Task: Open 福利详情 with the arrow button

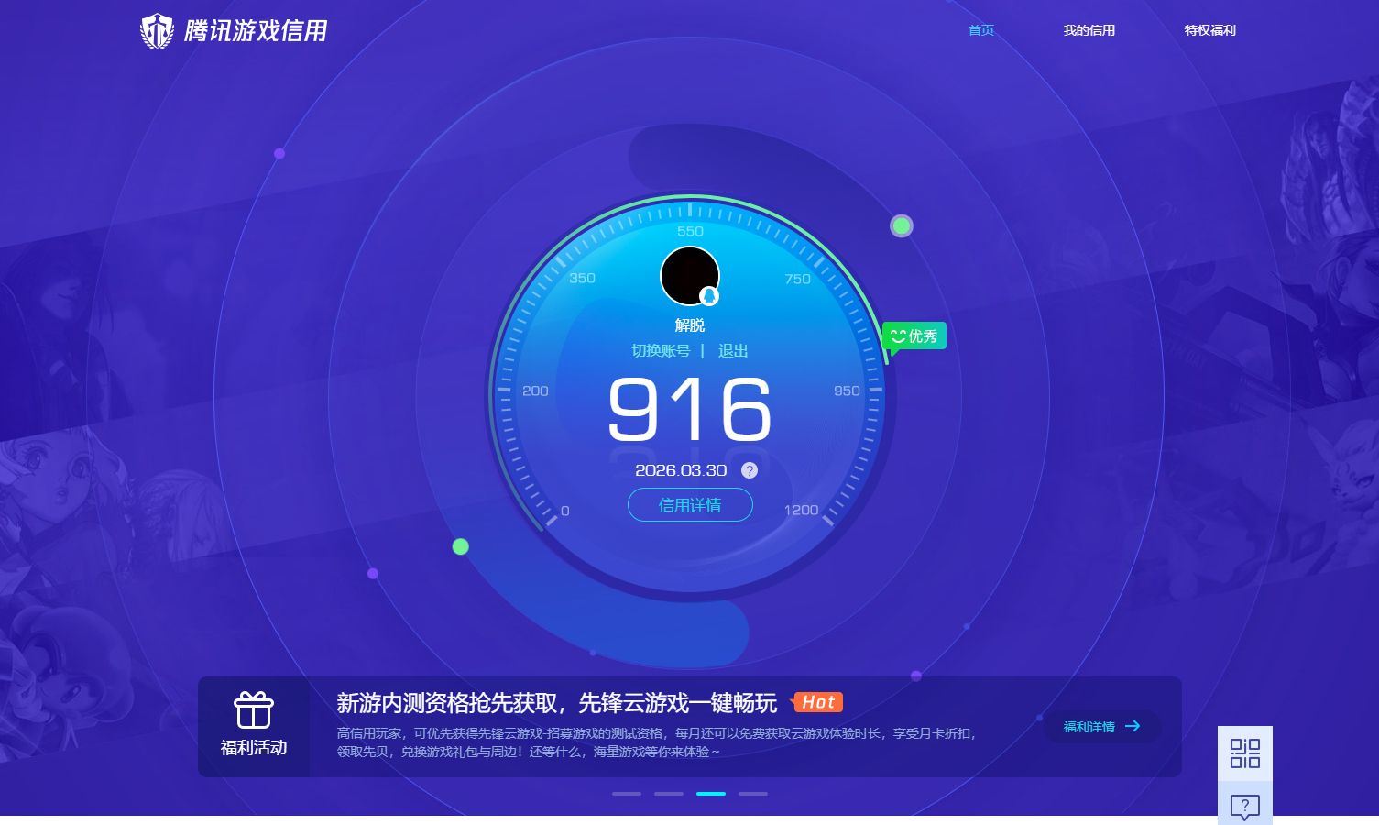Action: coord(1101,727)
